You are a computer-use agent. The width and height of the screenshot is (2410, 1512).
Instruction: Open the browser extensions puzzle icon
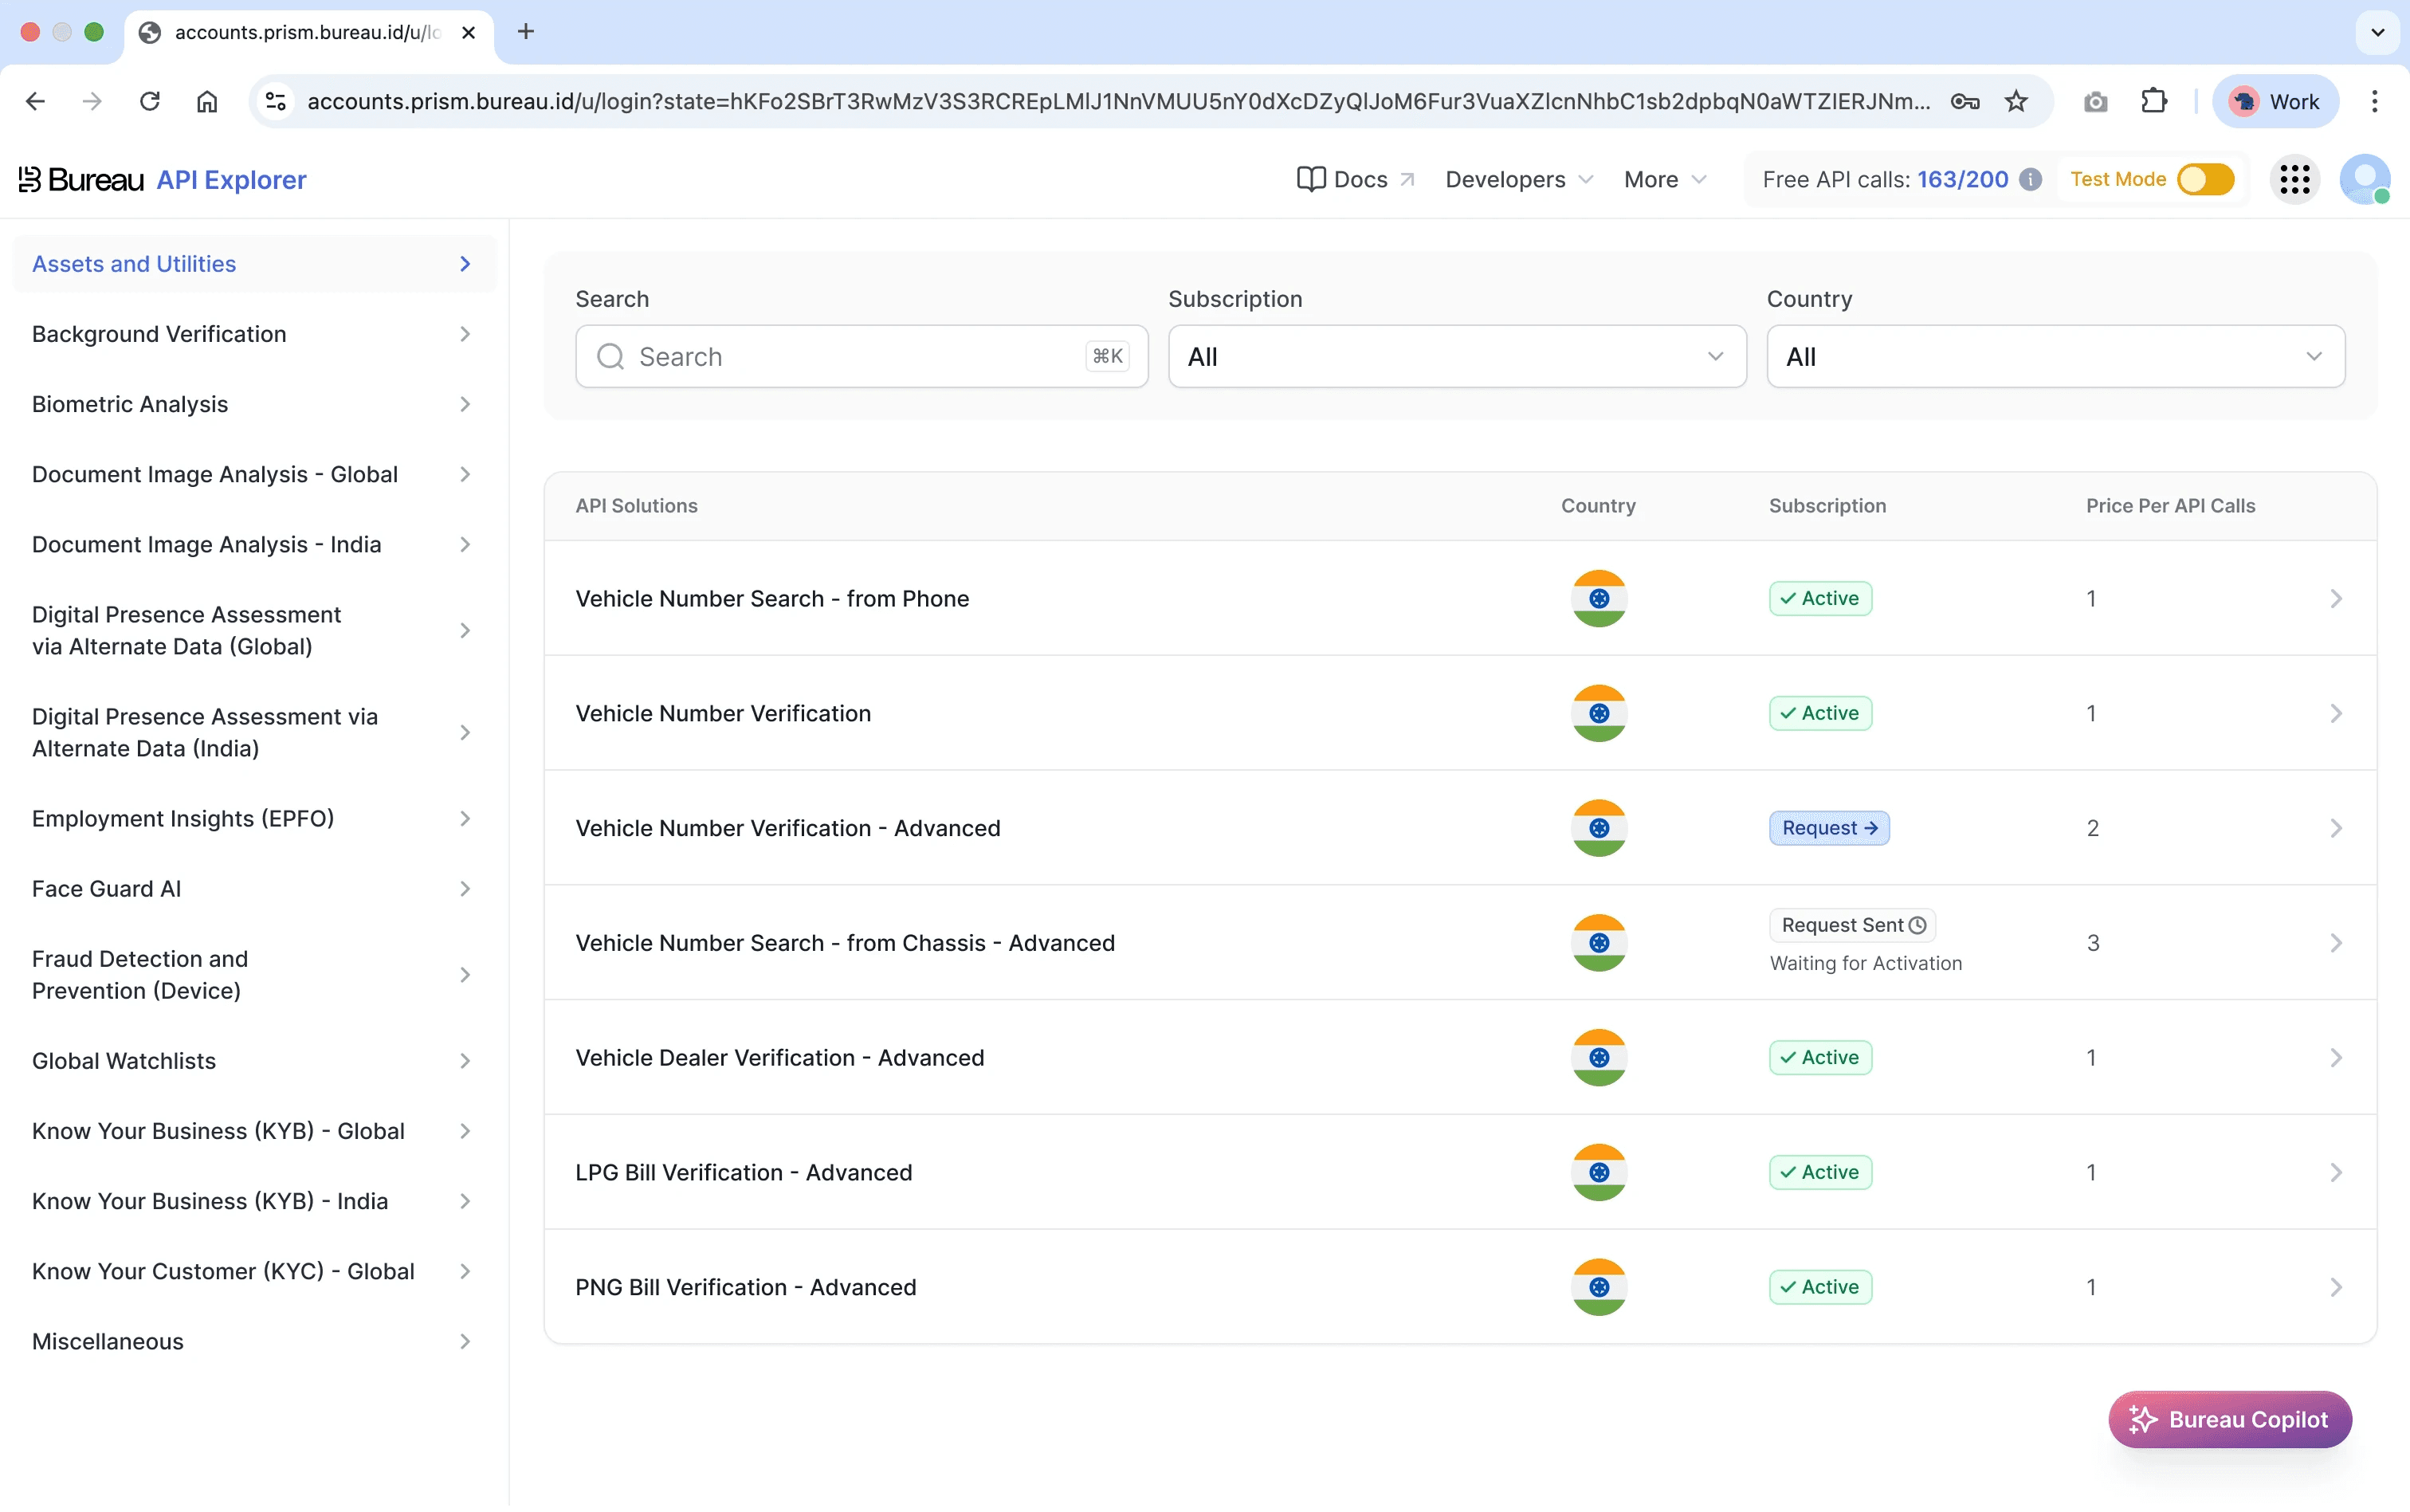click(x=2153, y=101)
